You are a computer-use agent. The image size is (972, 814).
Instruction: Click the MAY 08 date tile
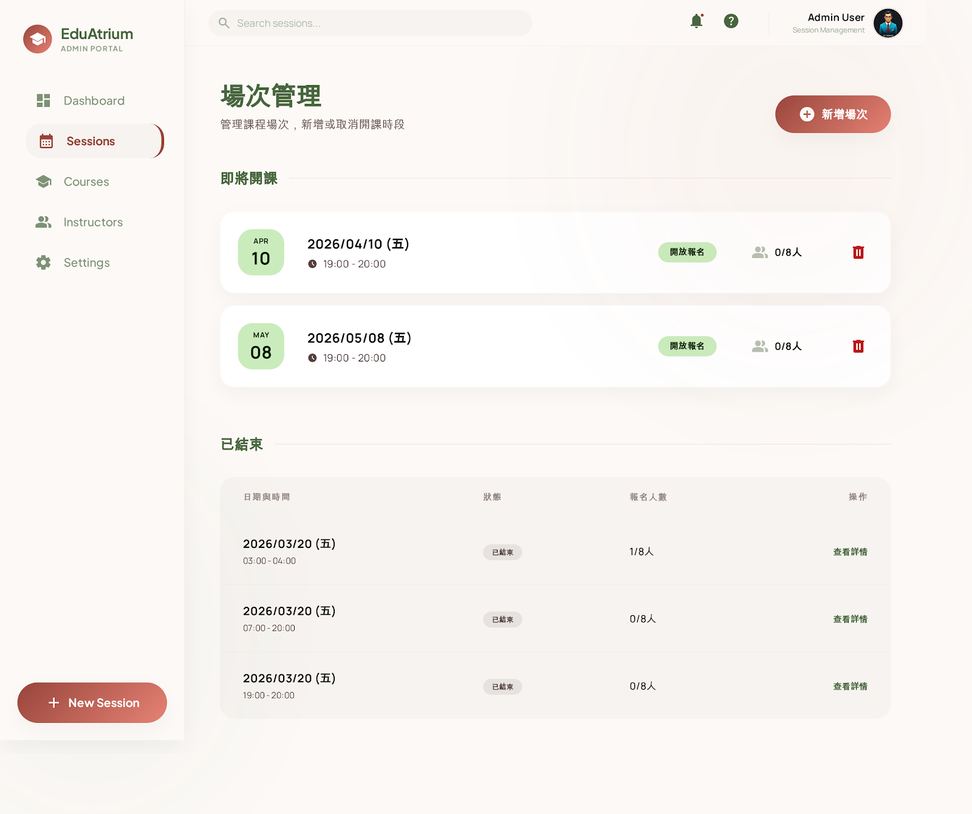[261, 346]
